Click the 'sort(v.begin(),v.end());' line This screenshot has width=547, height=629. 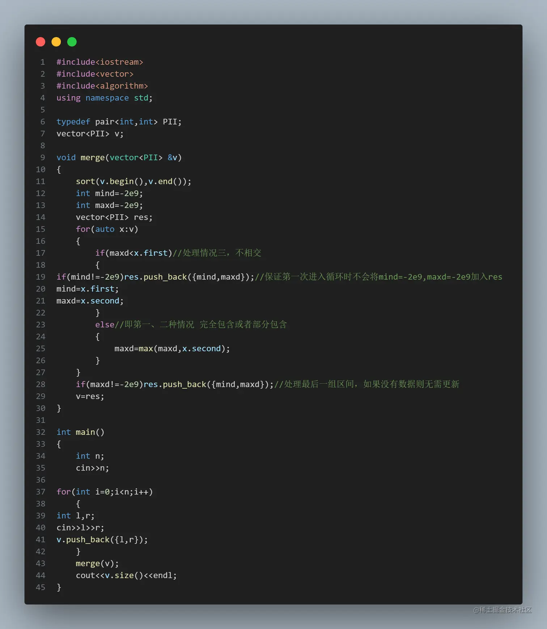(133, 182)
